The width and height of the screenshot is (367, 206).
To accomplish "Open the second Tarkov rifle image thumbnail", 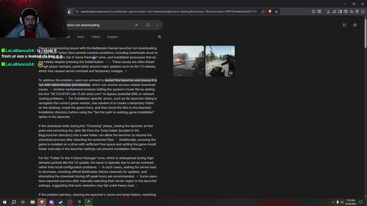I will tap(220, 61).
